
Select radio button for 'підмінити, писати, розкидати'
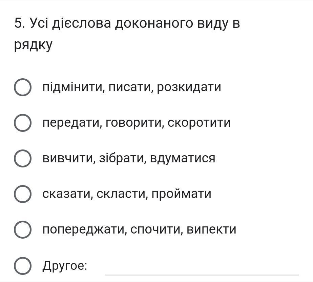click(23, 87)
